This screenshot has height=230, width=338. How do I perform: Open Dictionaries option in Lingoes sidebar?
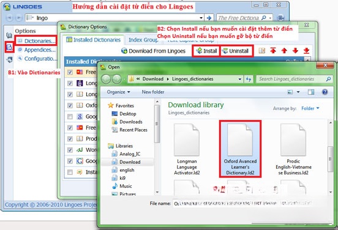click(x=36, y=41)
